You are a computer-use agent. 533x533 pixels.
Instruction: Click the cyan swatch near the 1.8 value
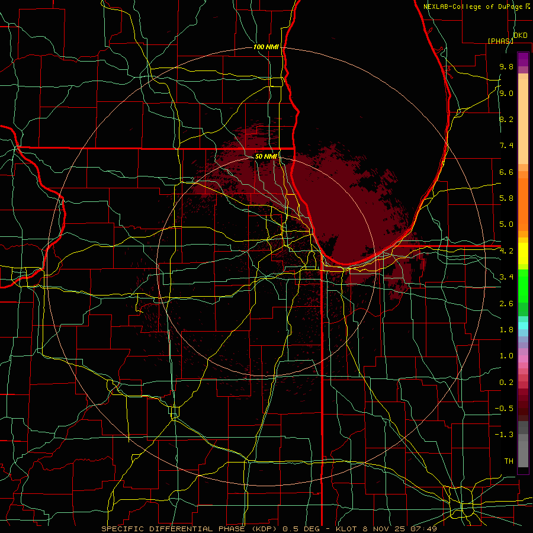click(x=523, y=325)
